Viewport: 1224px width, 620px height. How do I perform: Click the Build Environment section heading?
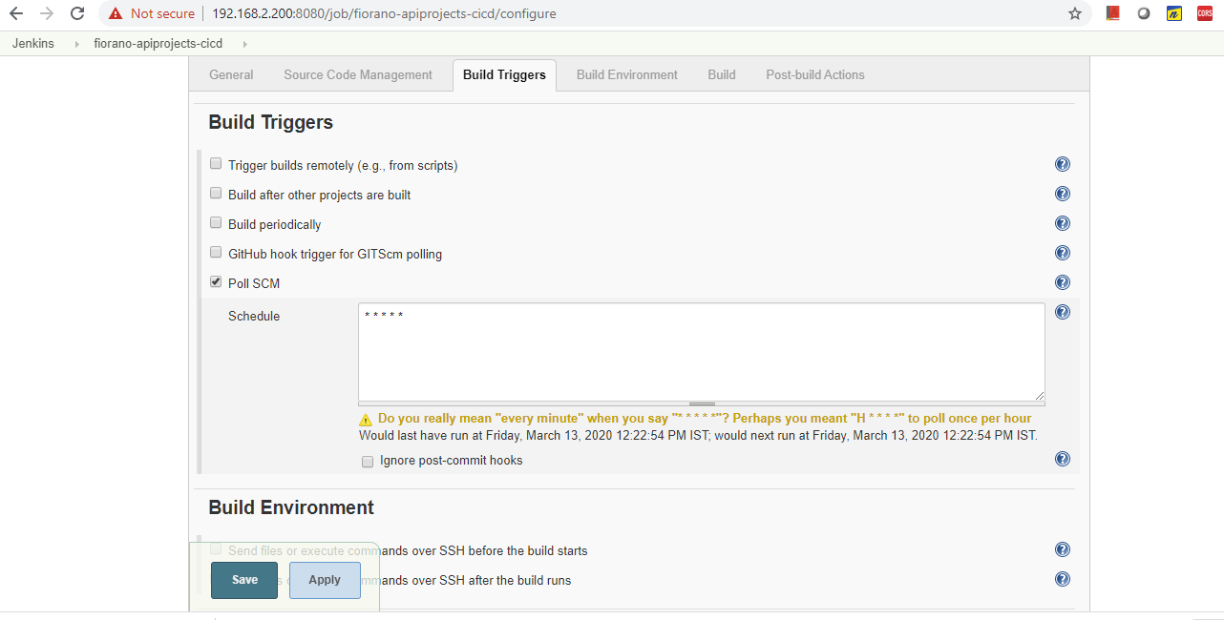tap(291, 507)
